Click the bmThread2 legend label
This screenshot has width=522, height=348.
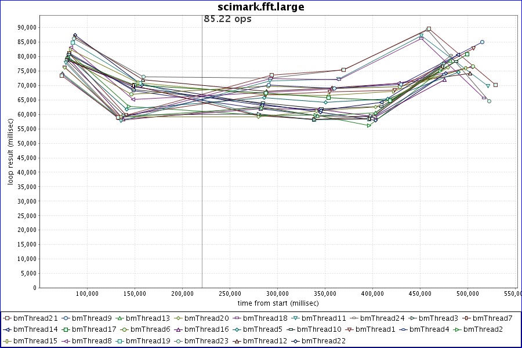pyautogui.click(x=484, y=329)
